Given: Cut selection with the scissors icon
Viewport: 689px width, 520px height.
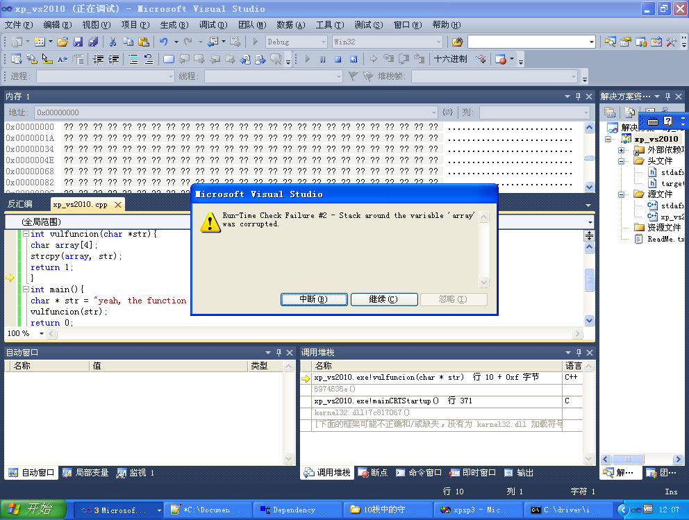Looking at the screenshot, I should click(113, 42).
